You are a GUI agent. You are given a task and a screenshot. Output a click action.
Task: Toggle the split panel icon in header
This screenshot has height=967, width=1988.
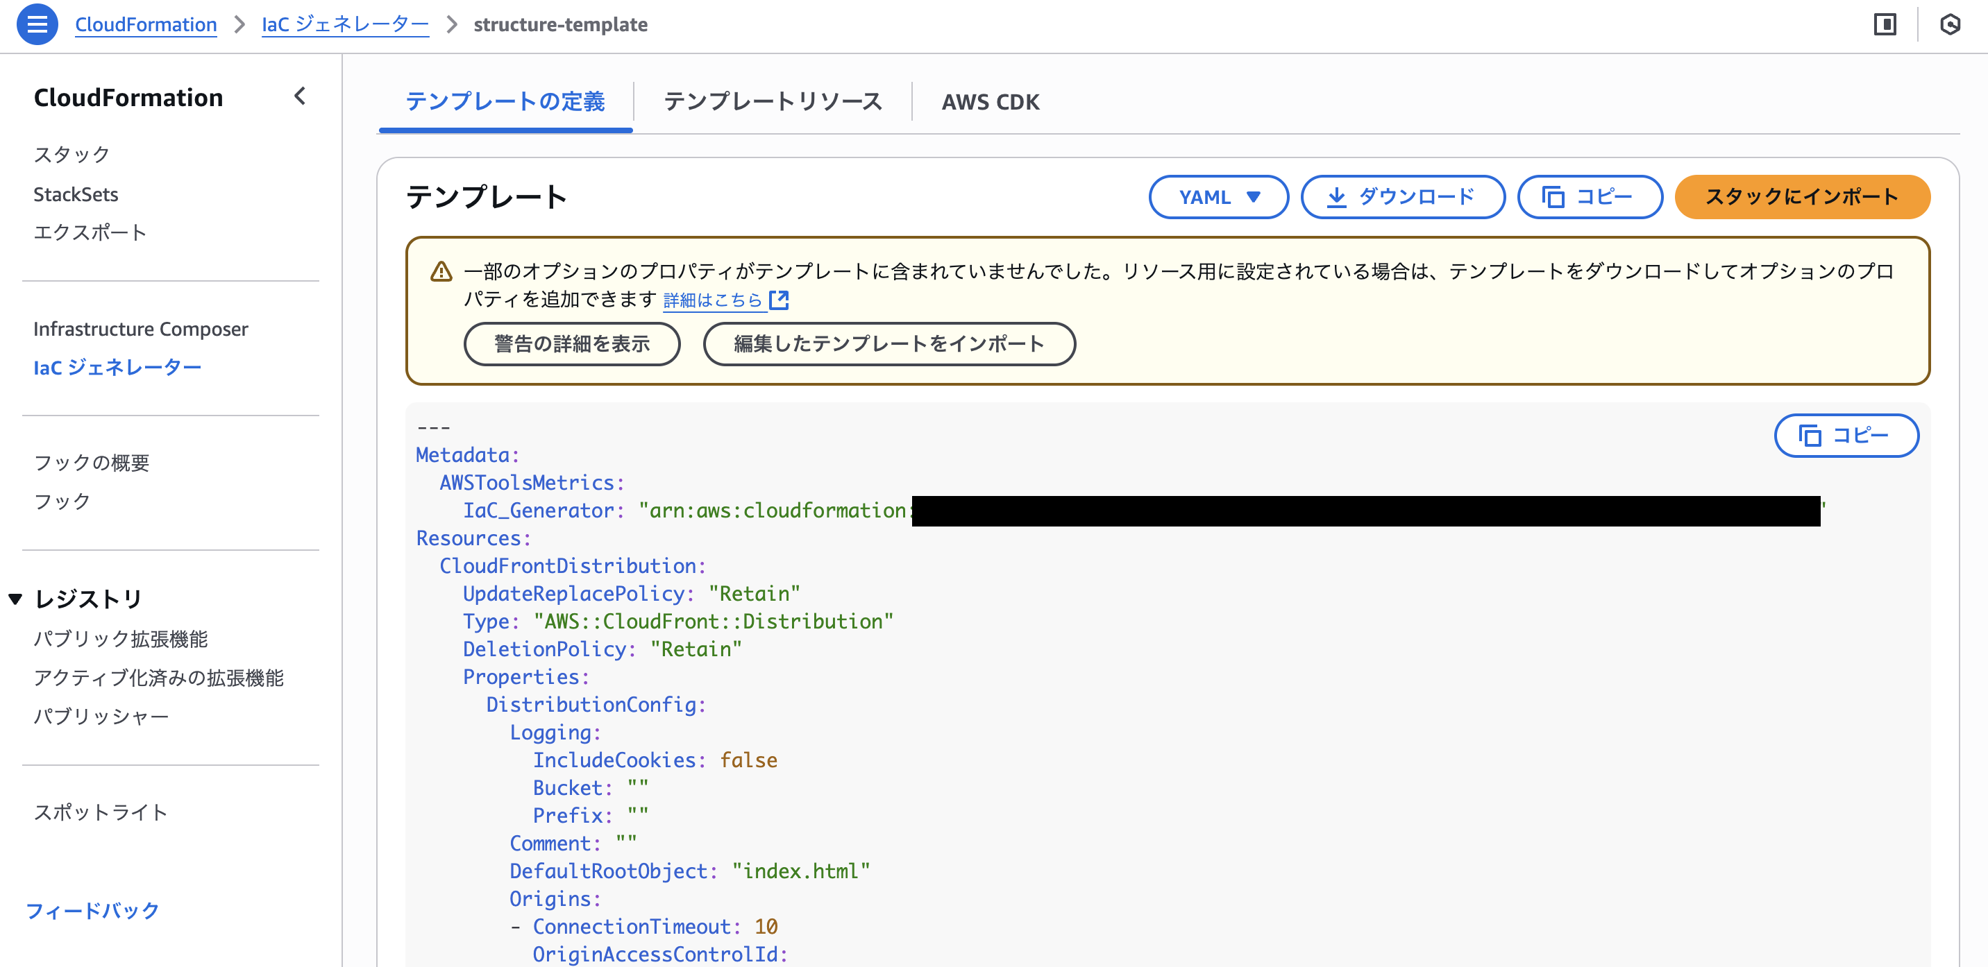1885,25
